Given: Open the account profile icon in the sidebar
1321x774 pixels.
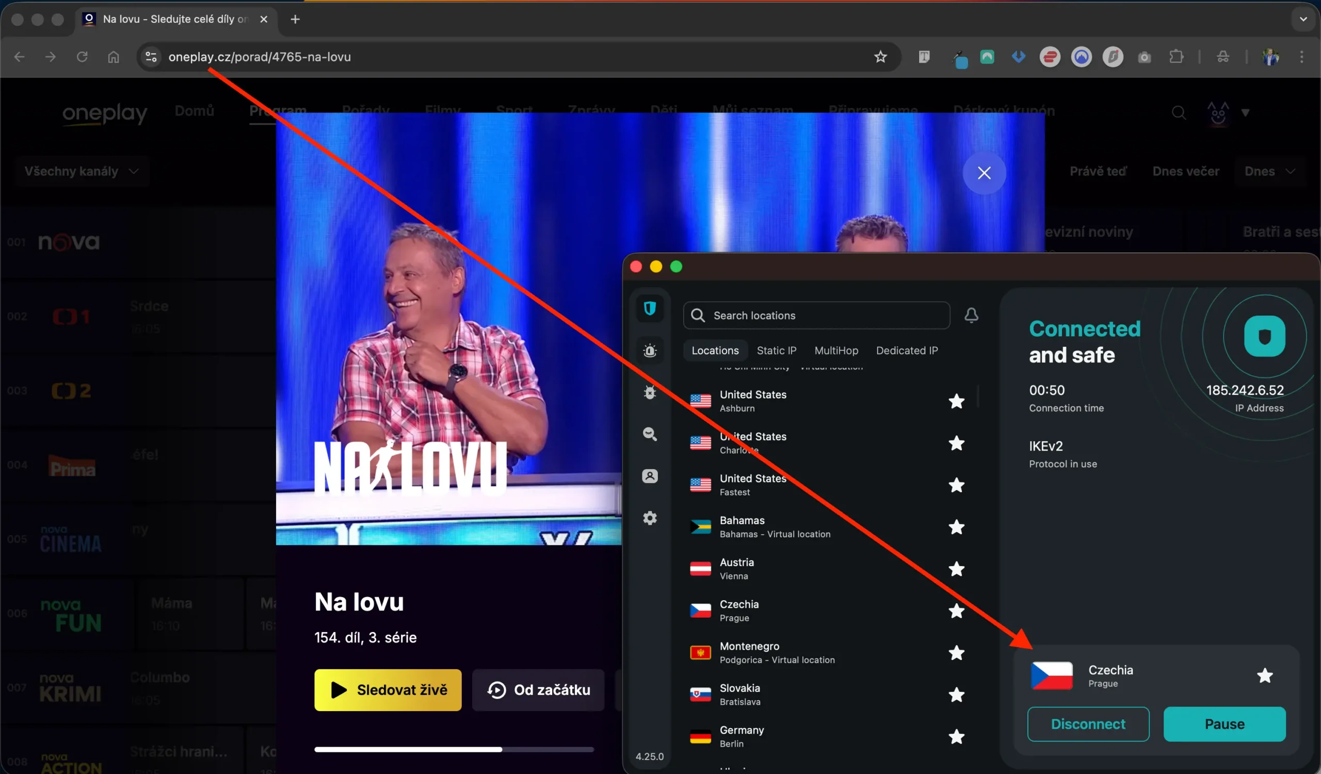Looking at the screenshot, I should pyautogui.click(x=650, y=476).
